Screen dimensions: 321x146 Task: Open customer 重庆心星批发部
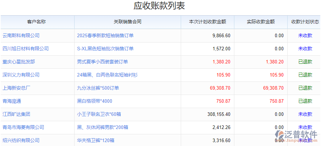[19, 62]
